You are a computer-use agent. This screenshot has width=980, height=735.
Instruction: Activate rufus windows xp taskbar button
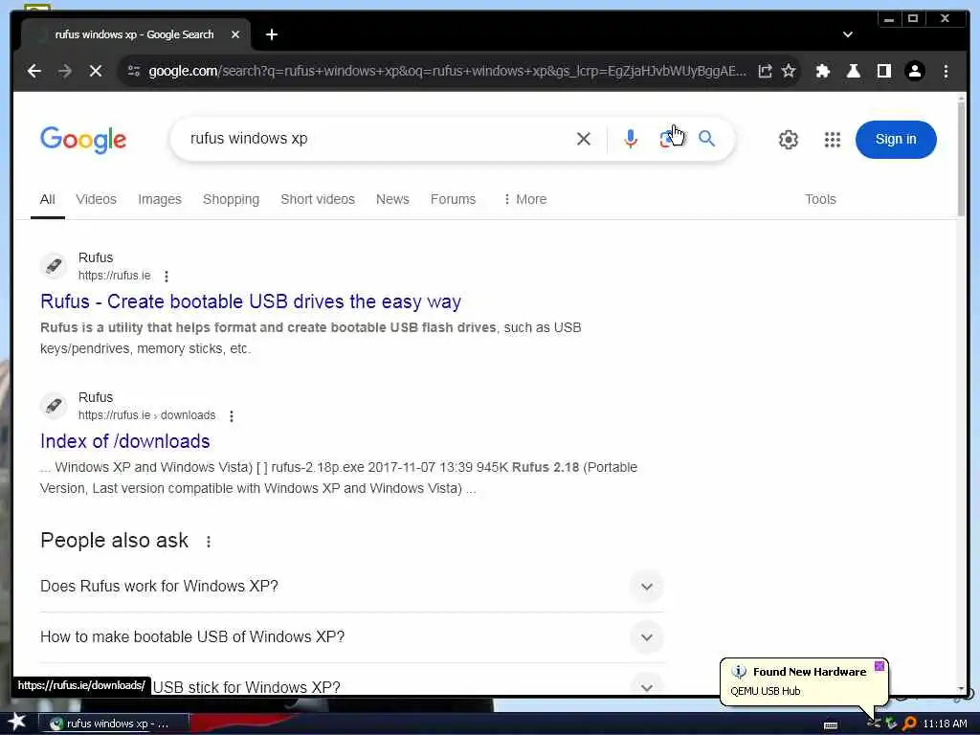(x=114, y=724)
